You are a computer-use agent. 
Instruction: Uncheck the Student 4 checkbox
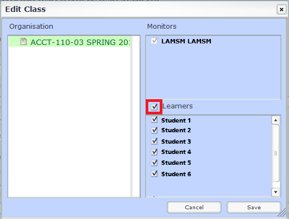click(x=154, y=152)
